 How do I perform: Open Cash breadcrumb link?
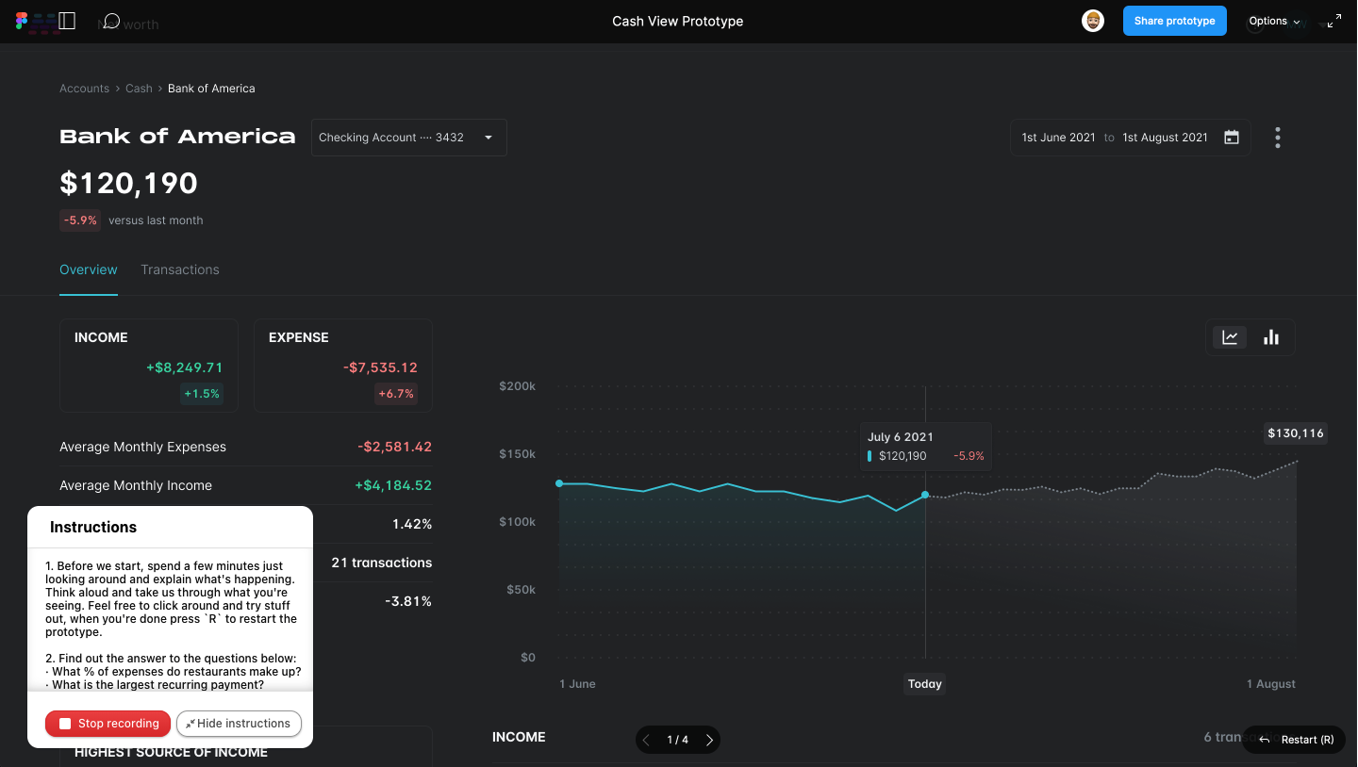click(139, 89)
